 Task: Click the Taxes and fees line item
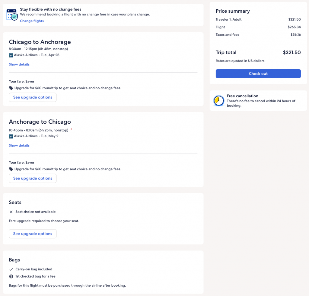(x=227, y=35)
